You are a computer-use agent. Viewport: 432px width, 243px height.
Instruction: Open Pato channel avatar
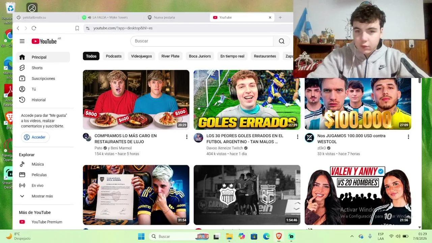(87, 137)
